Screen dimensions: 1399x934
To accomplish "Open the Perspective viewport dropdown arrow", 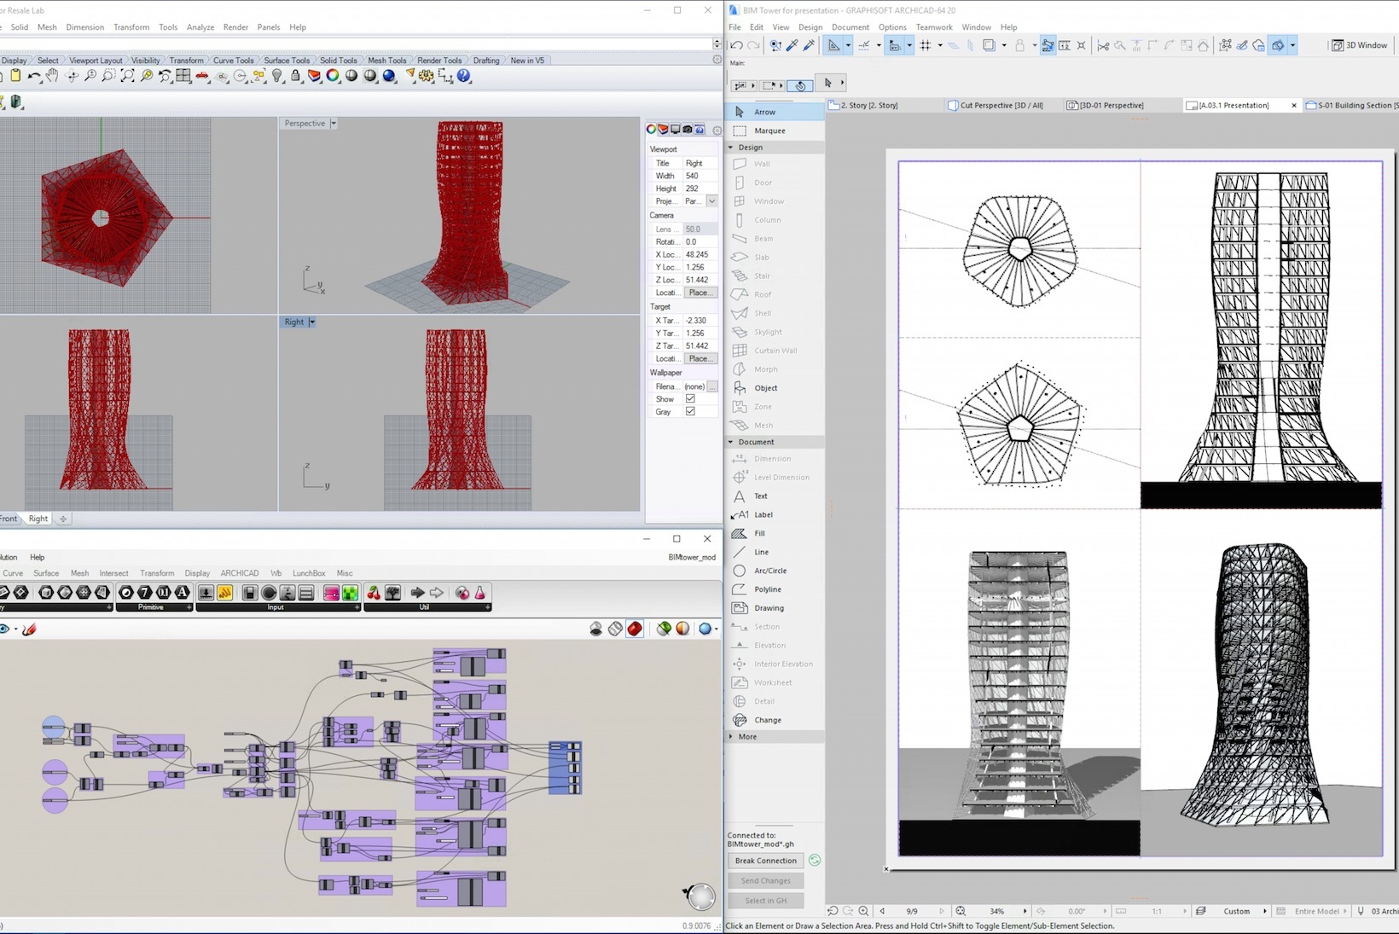I will 334,124.
